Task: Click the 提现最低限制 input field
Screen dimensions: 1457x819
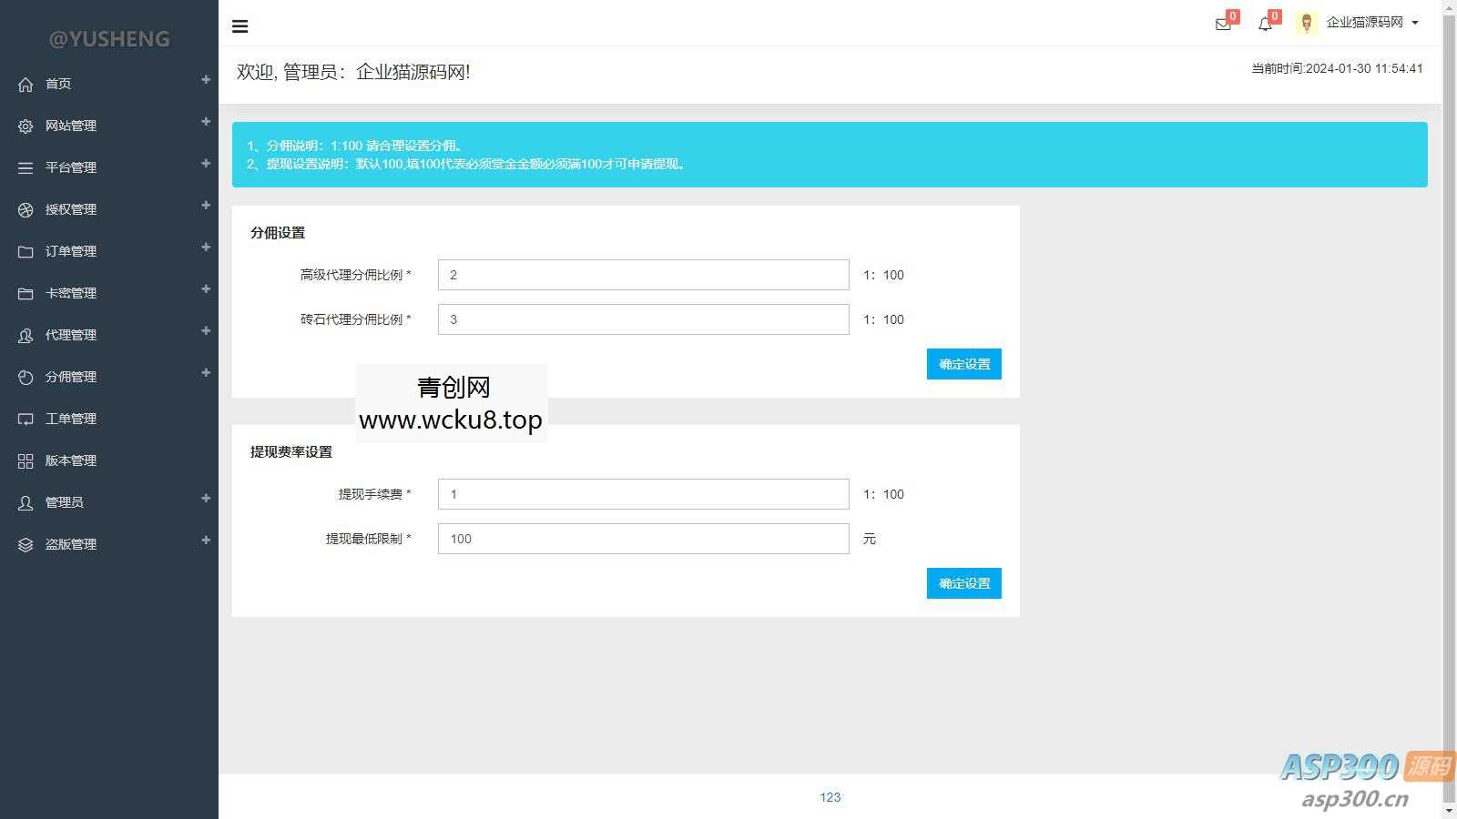Action: coord(642,539)
